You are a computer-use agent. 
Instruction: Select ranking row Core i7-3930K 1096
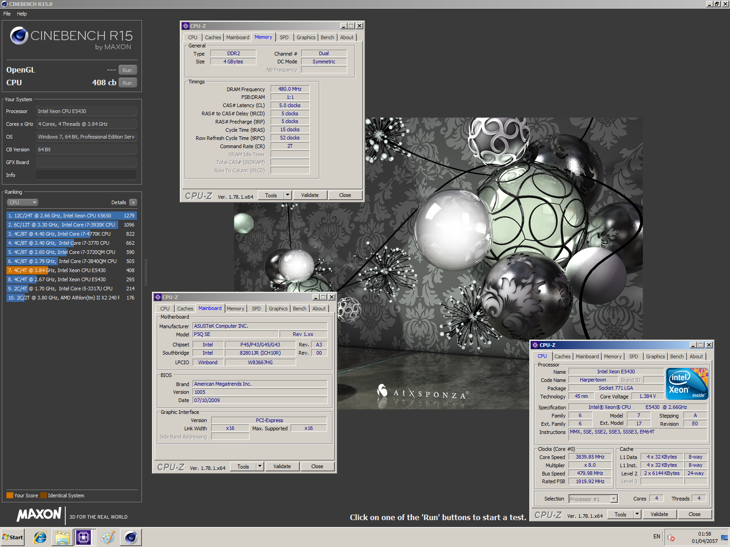pos(72,225)
